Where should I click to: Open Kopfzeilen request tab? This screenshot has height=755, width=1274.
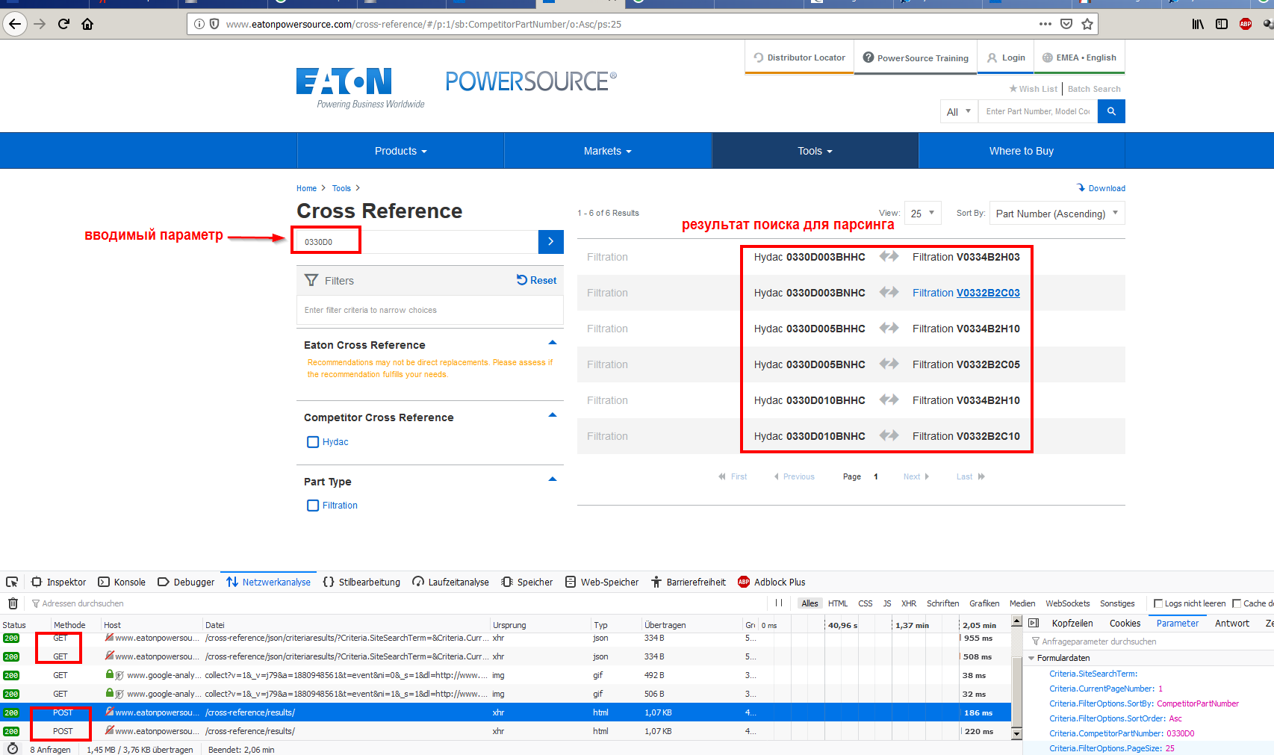pos(1072,623)
